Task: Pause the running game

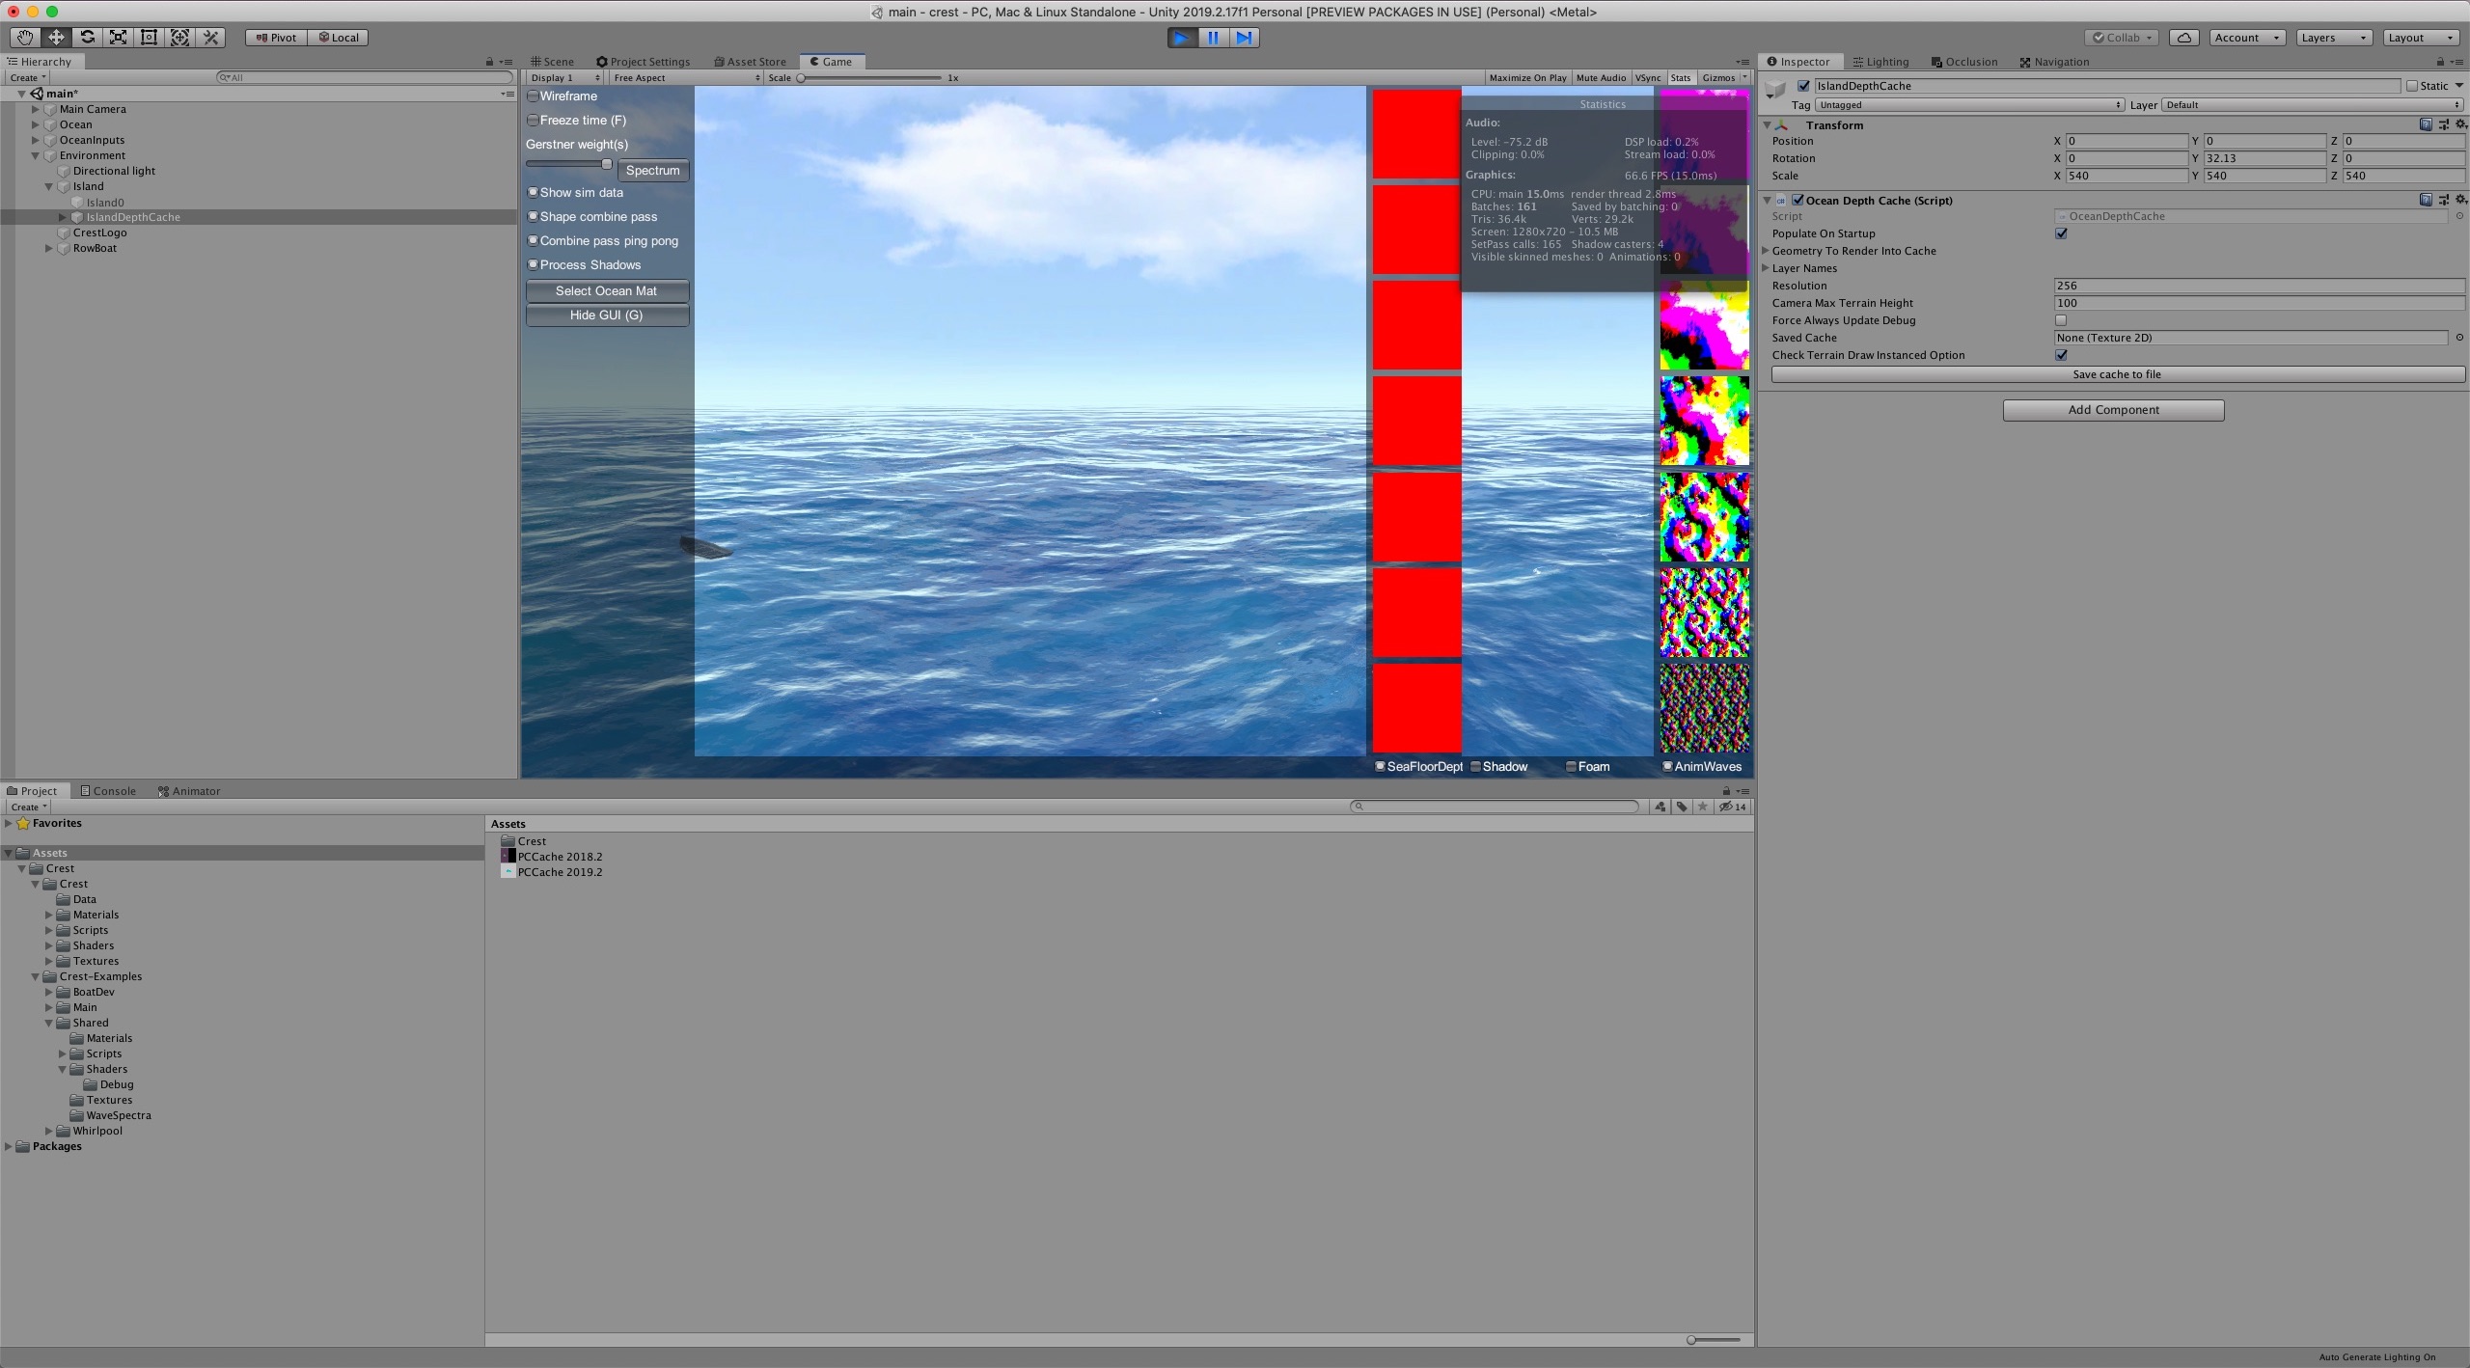Action: (x=1213, y=38)
